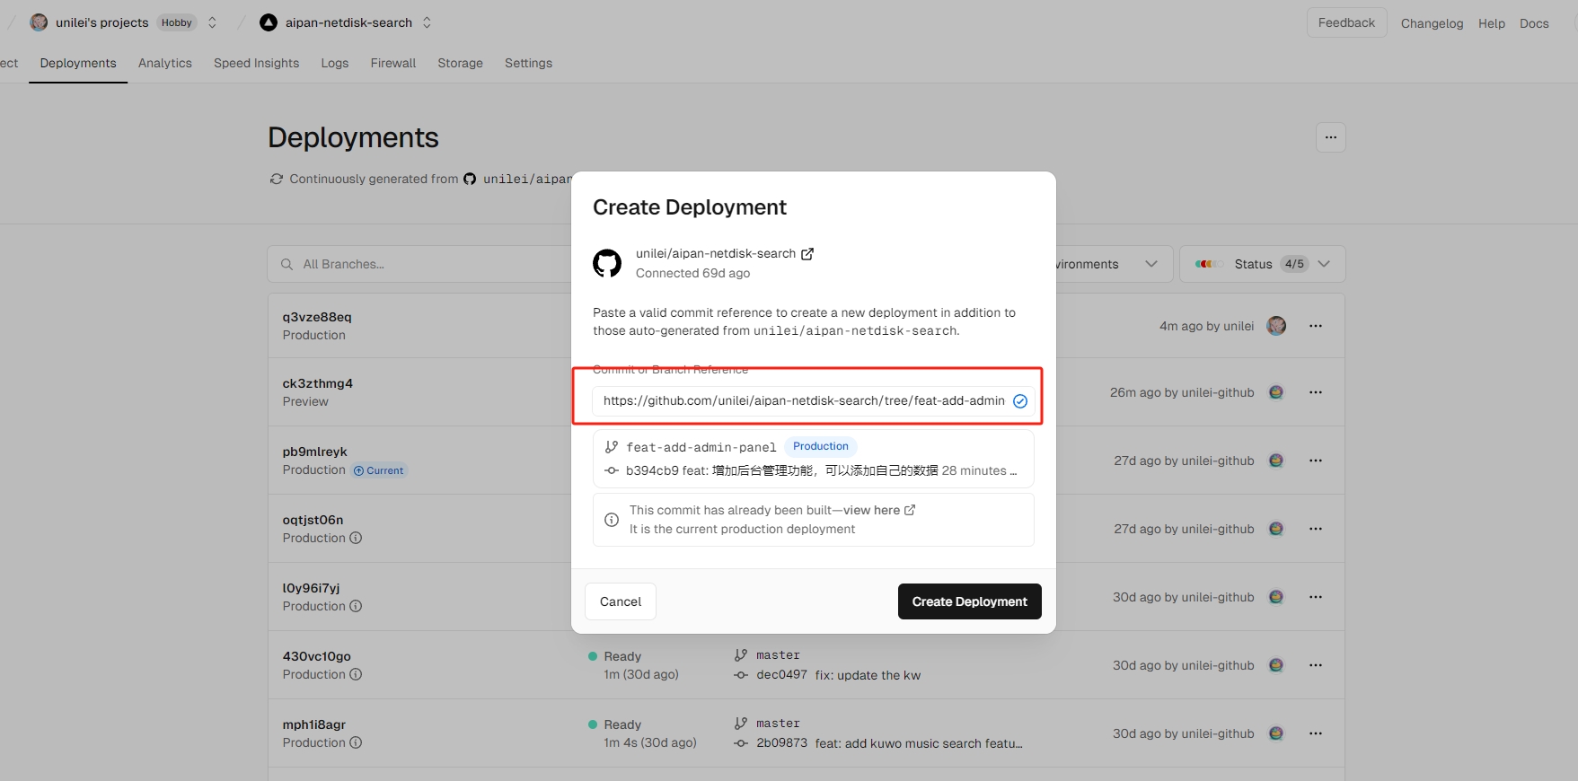This screenshot has width=1578, height=781.
Task: Click the branch icon in the mph1i8agr row
Action: [x=741, y=724]
